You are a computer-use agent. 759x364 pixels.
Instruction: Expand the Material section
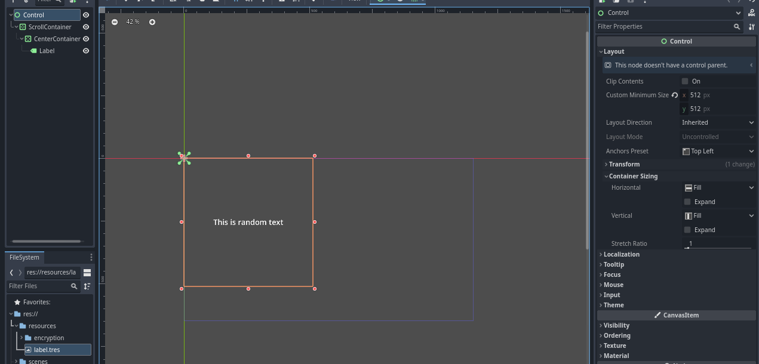click(x=677, y=356)
